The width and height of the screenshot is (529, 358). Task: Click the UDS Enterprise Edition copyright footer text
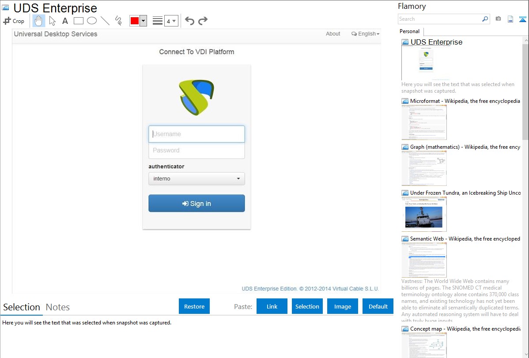coord(310,289)
